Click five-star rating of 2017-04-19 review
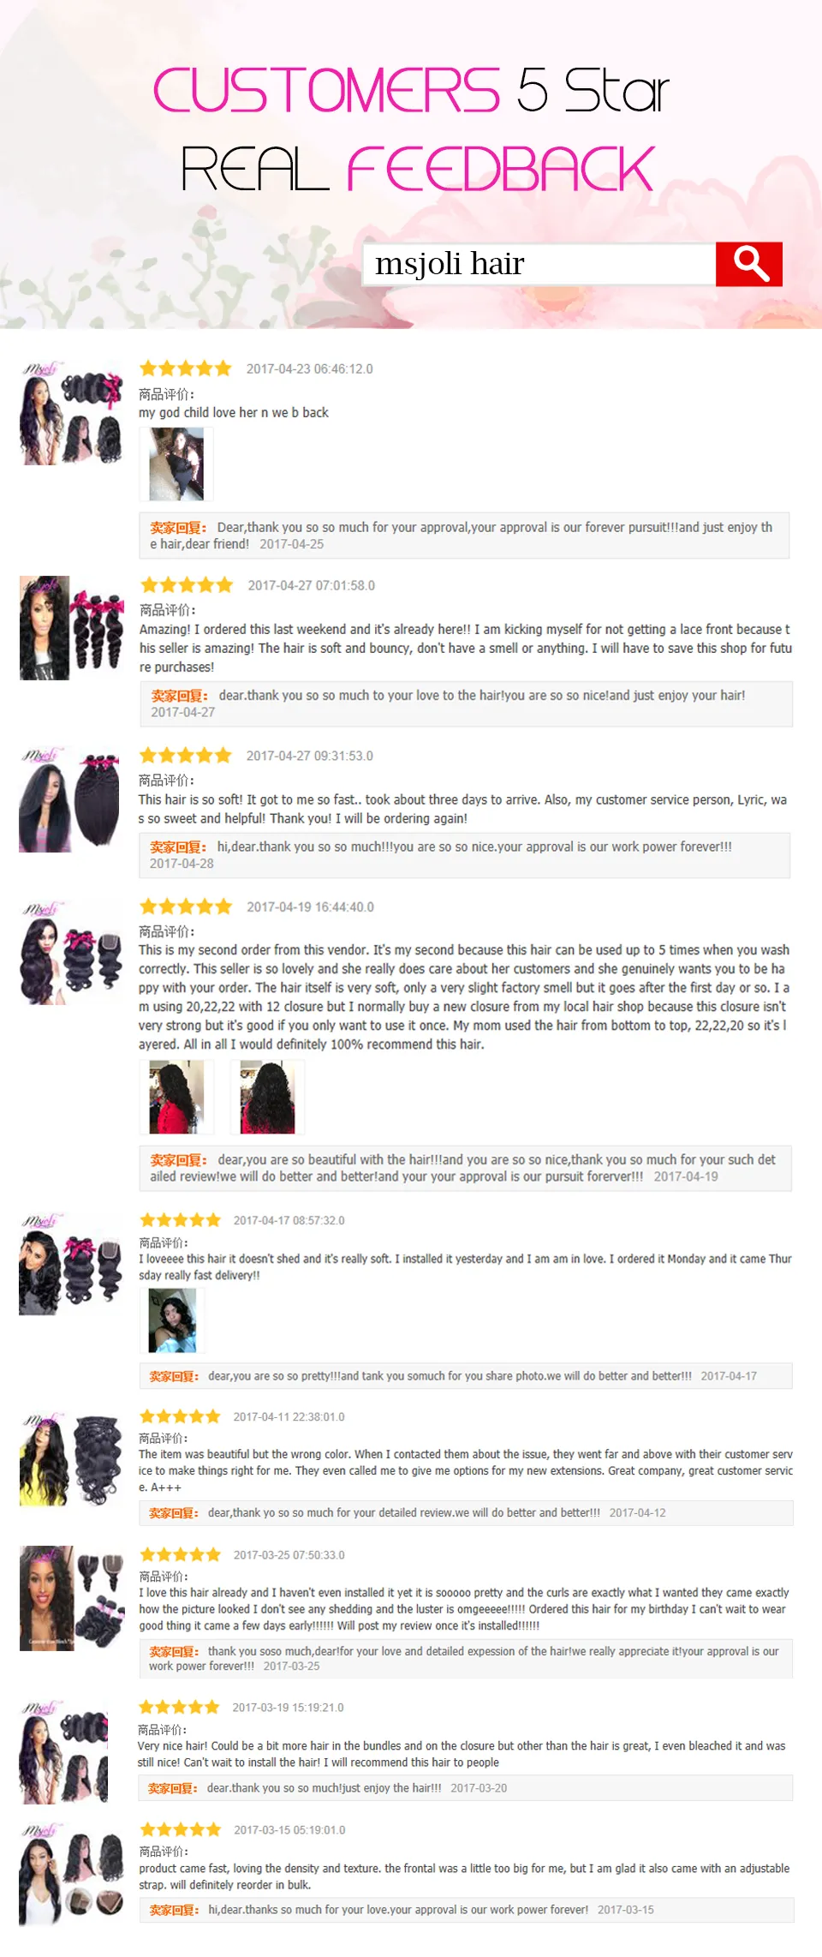The height and width of the screenshot is (1957, 822). [x=186, y=907]
